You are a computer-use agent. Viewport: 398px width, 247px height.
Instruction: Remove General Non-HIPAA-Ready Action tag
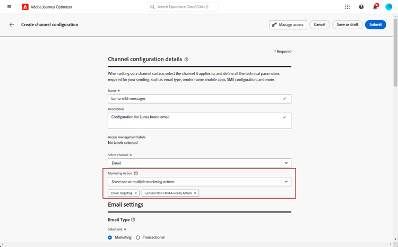point(195,193)
